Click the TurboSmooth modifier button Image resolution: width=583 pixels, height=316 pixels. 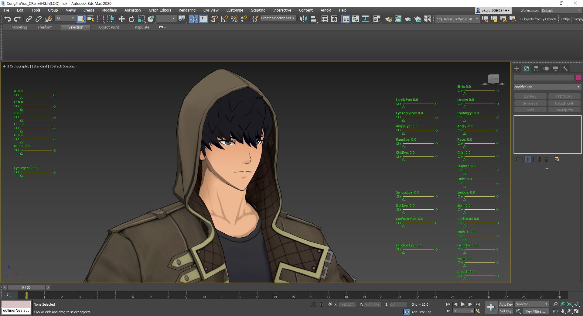[x=564, y=103]
